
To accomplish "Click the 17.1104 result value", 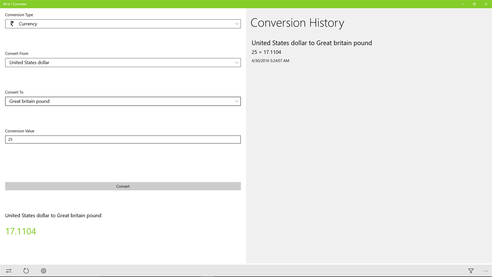I will (x=20, y=231).
